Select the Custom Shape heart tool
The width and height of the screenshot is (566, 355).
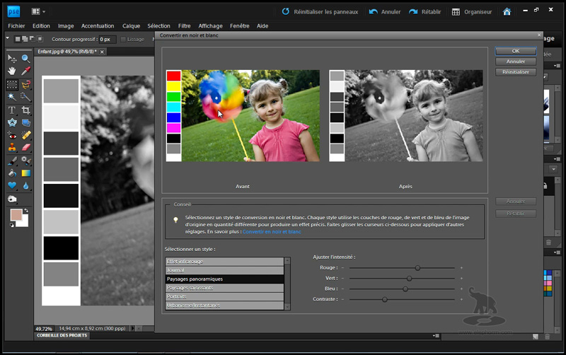[12, 185]
